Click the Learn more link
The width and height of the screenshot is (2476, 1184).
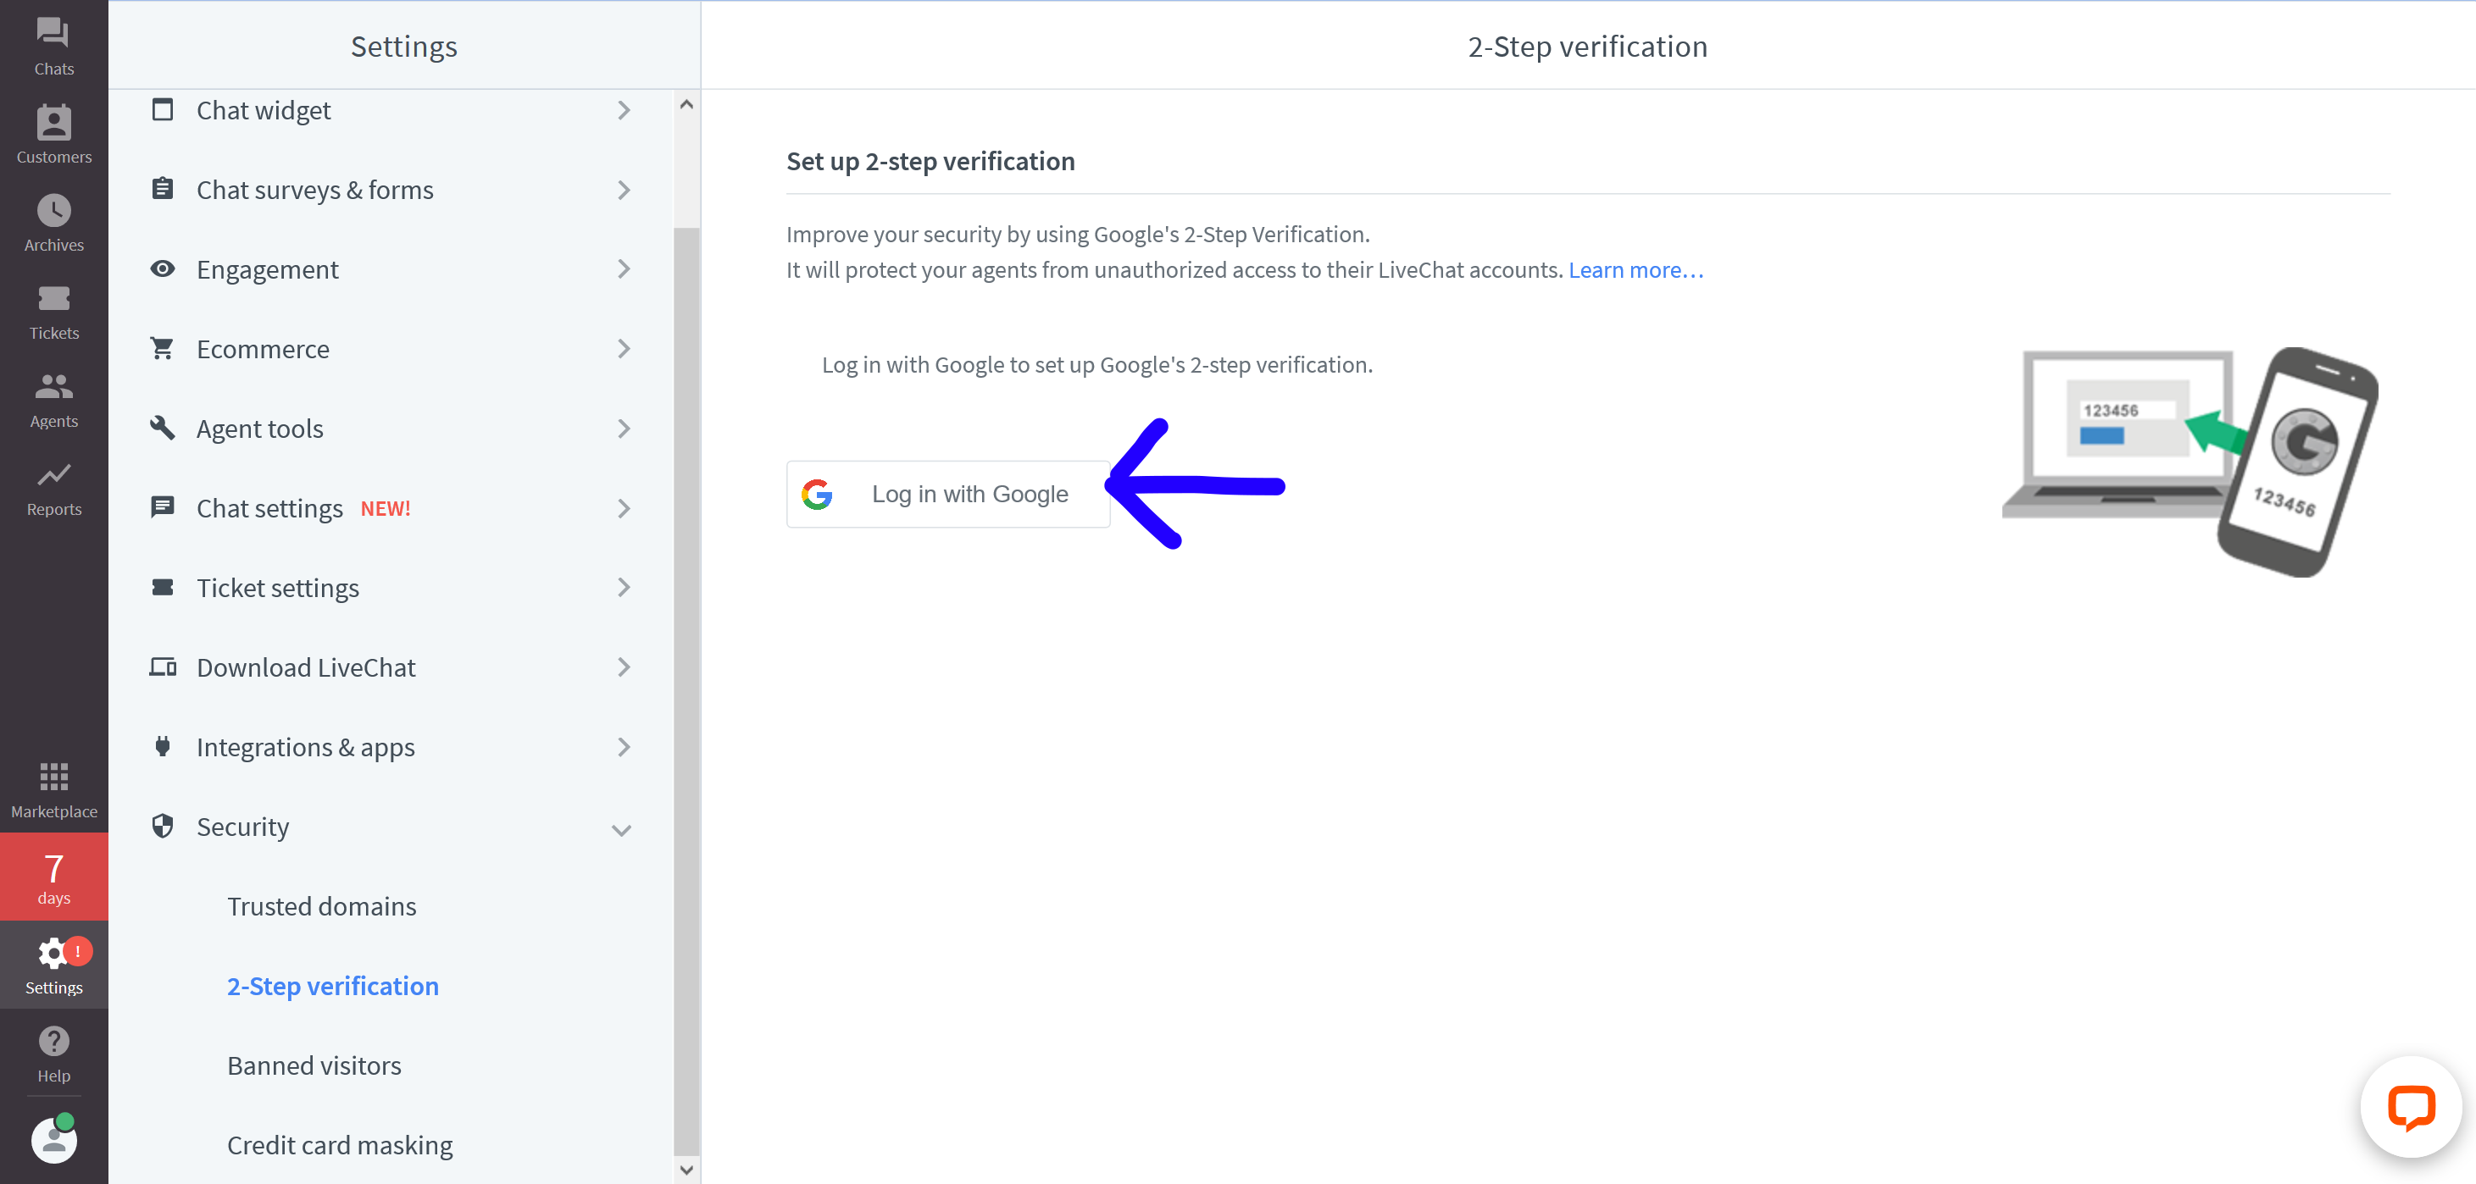1636,268
